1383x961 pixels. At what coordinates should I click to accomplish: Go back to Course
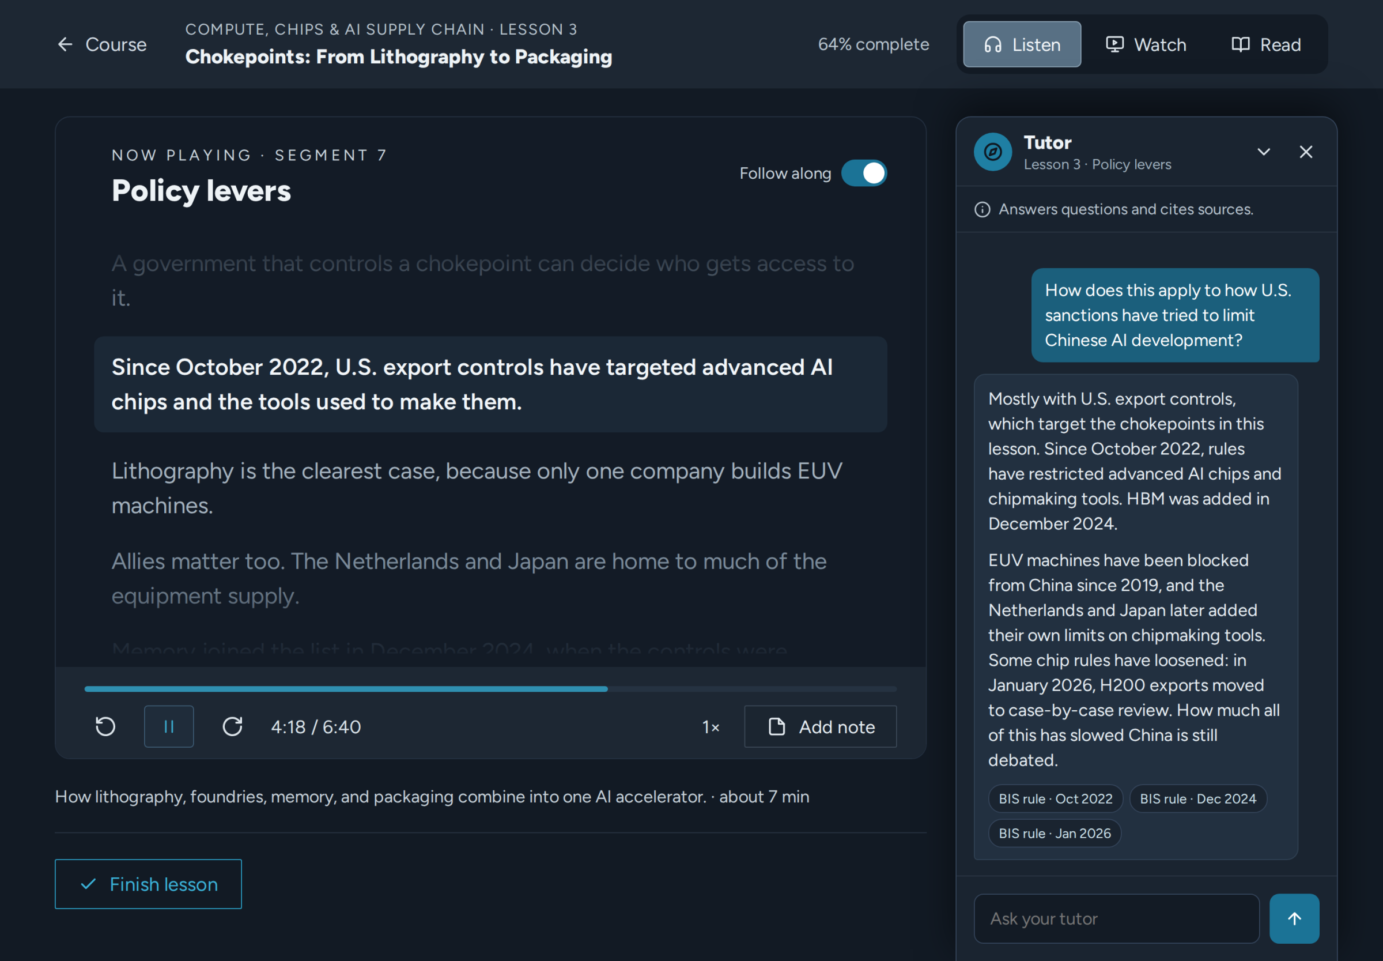(102, 44)
